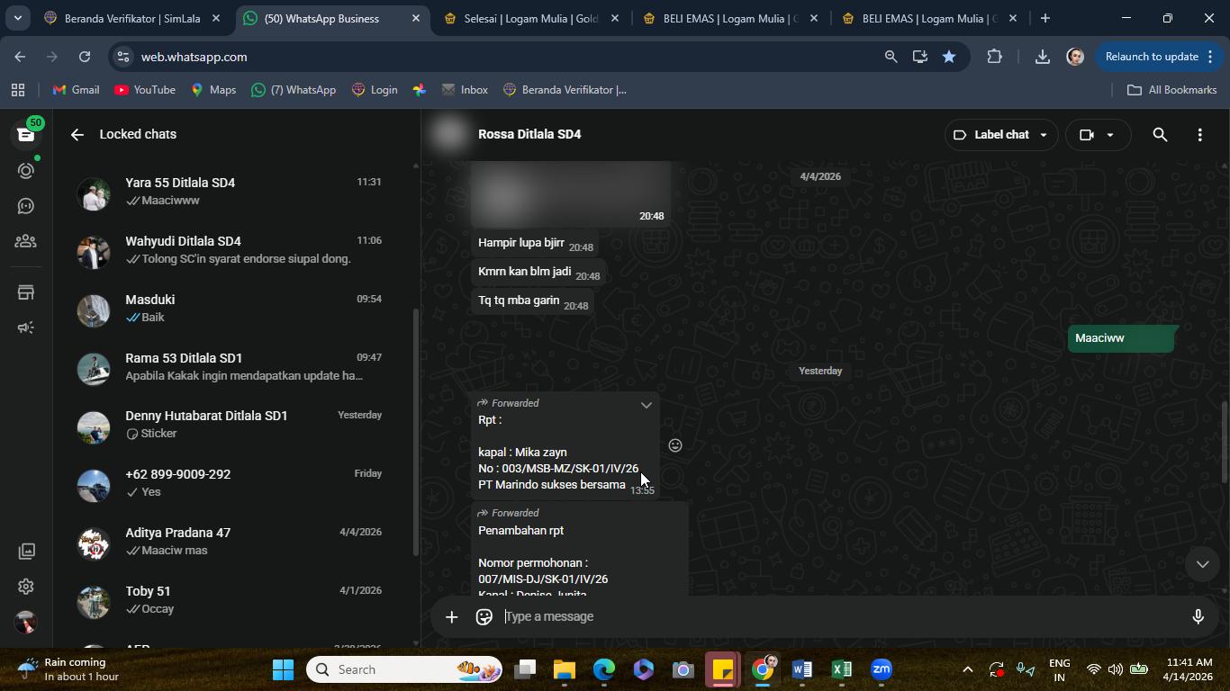This screenshot has height=691, width=1230.
Task: React to forwarded Rpt message with emoji
Action: pyautogui.click(x=675, y=445)
